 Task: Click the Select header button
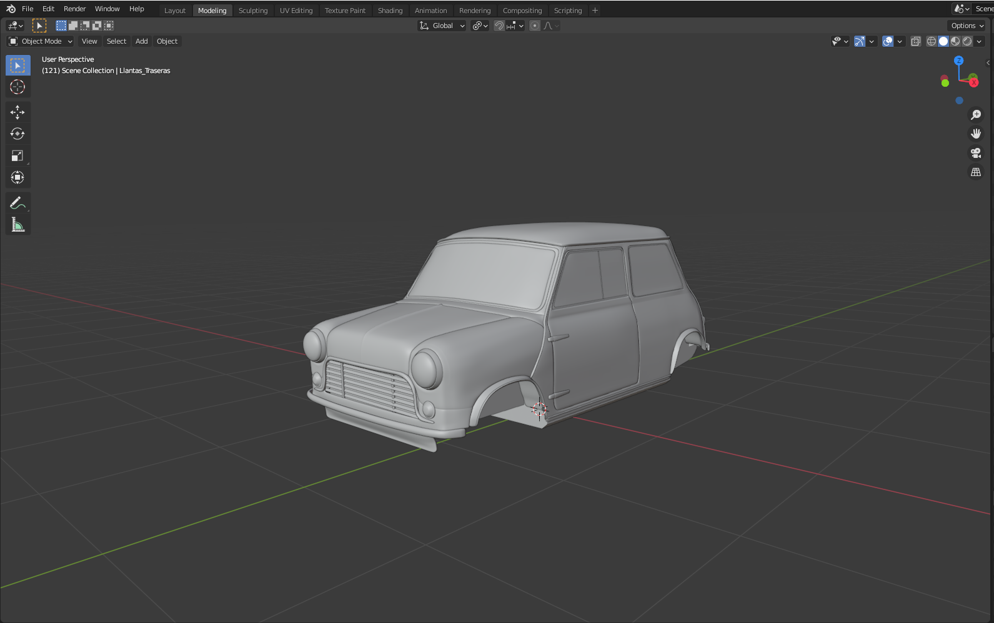click(116, 41)
